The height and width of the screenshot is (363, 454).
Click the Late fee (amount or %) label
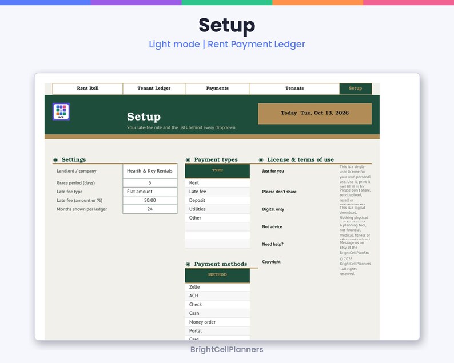(x=79, y=200)
